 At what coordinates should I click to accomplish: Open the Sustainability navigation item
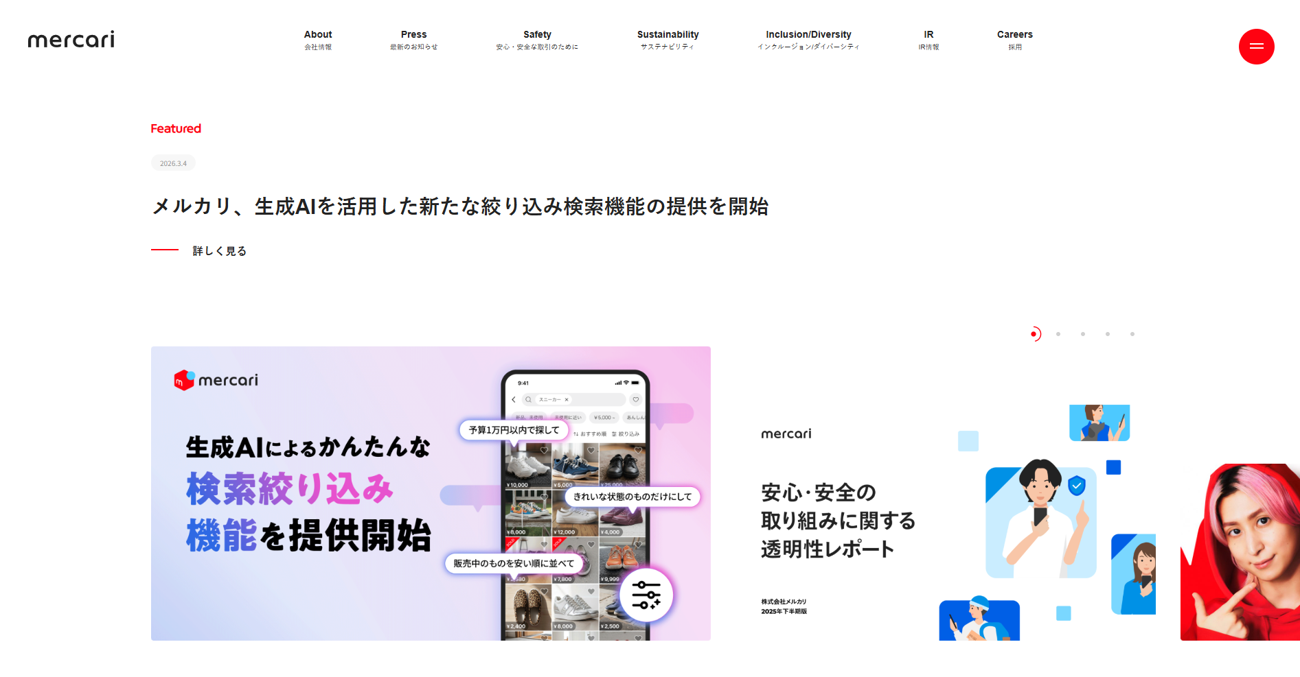(668, 39)
